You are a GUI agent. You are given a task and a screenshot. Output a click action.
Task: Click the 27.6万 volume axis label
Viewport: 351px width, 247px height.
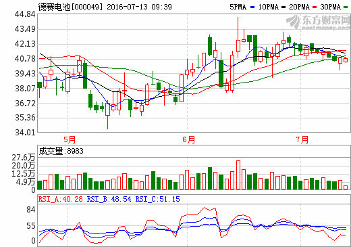click(x=24, y=158)
